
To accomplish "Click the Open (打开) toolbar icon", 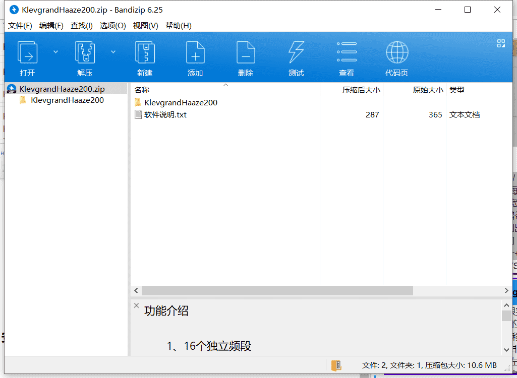I will [27, 52].
